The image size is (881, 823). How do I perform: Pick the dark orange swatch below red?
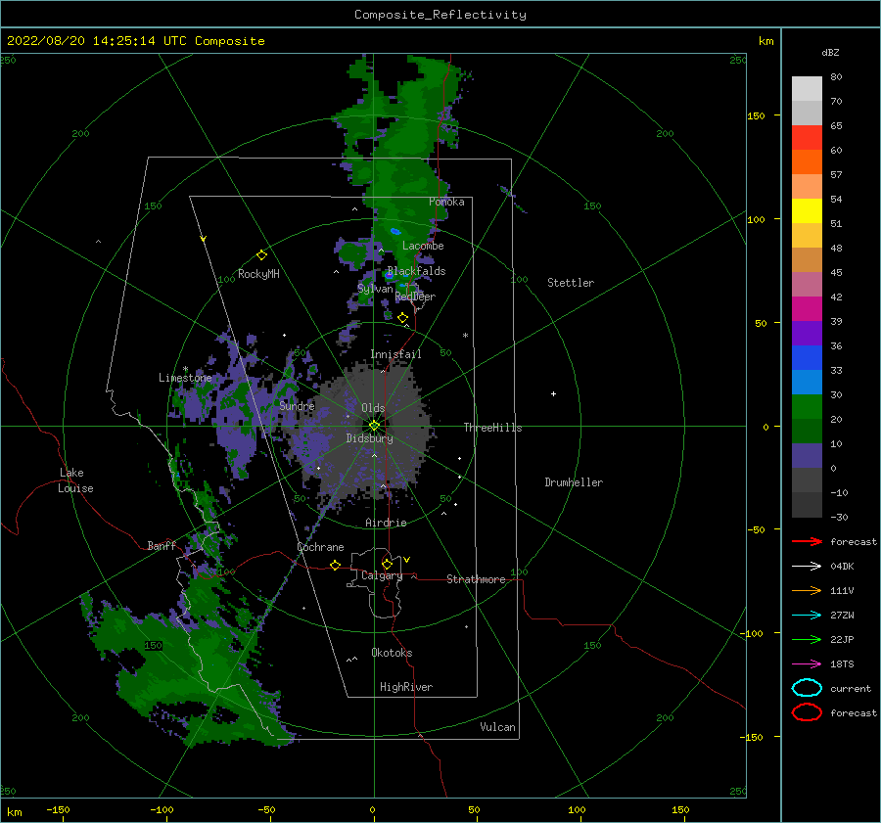coord(807,161)
